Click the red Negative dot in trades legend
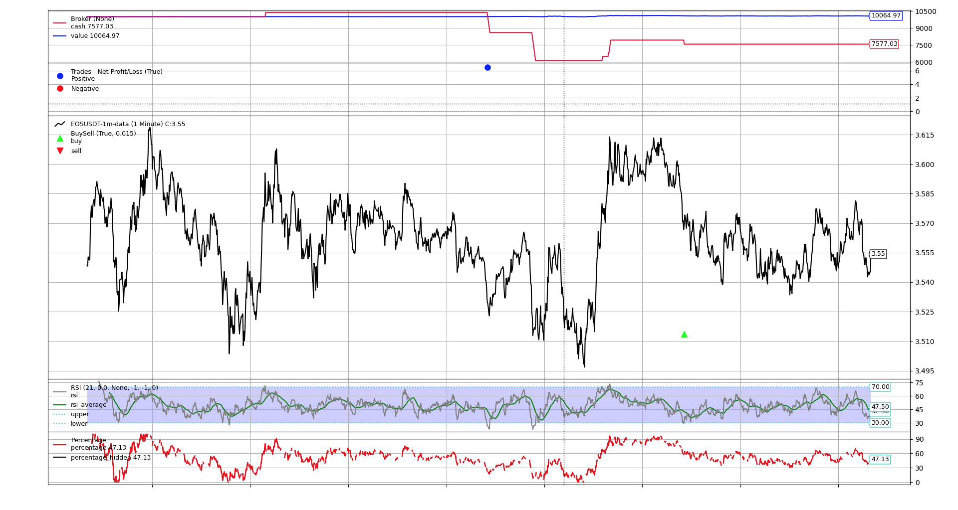The width and height of the screenshot is (958, 510). click(60, 89)
